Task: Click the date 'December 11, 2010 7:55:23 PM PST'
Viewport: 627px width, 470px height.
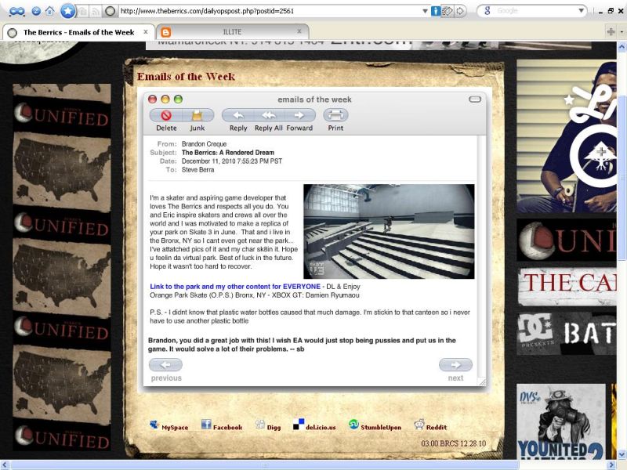Action: tap(232, 161)
